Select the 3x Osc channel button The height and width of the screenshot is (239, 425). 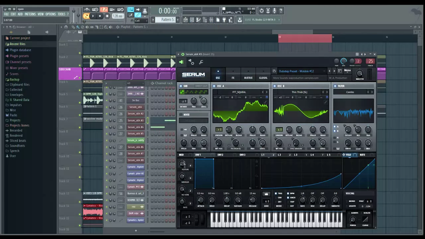tap(135, 101)
